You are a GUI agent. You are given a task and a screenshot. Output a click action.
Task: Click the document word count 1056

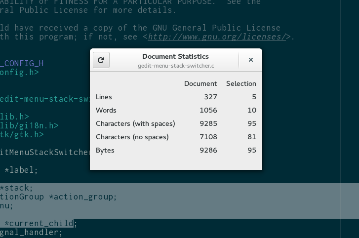coord(208,110)
